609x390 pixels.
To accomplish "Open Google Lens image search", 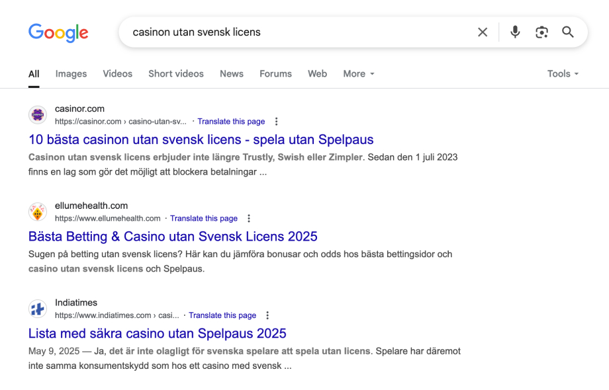I will (541, 32).
